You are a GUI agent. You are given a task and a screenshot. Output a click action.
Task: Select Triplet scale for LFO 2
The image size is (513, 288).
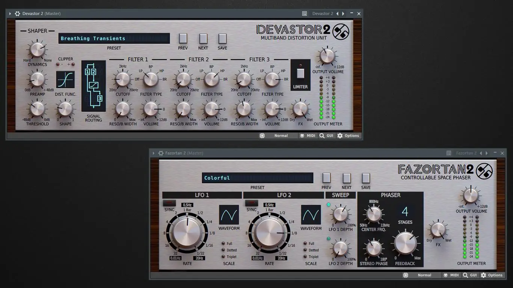tap(305, 256)
